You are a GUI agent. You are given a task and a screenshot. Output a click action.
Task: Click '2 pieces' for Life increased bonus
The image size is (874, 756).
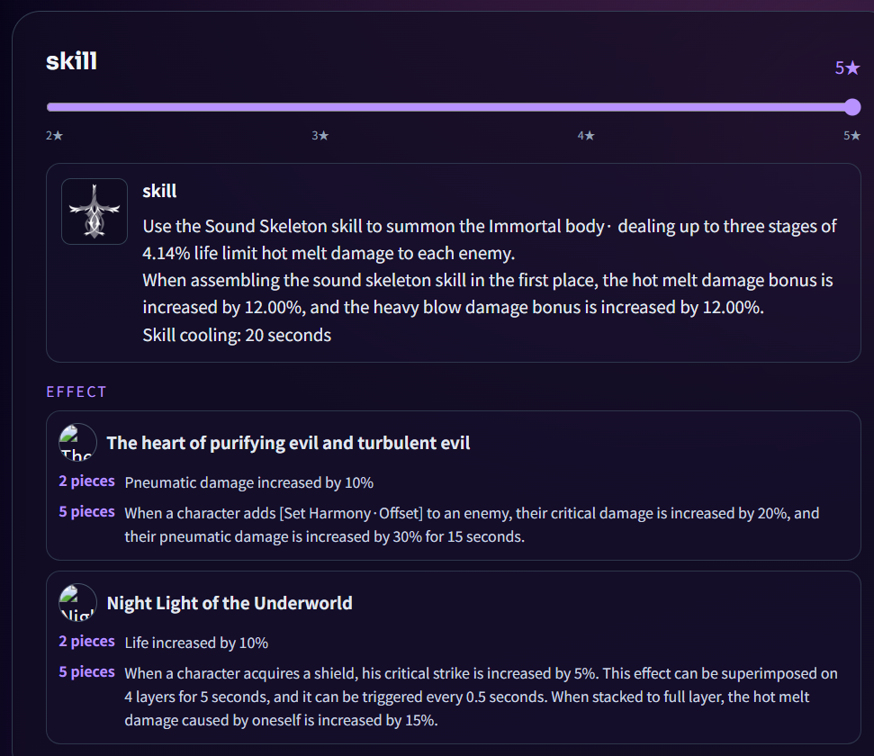point(87,641)
